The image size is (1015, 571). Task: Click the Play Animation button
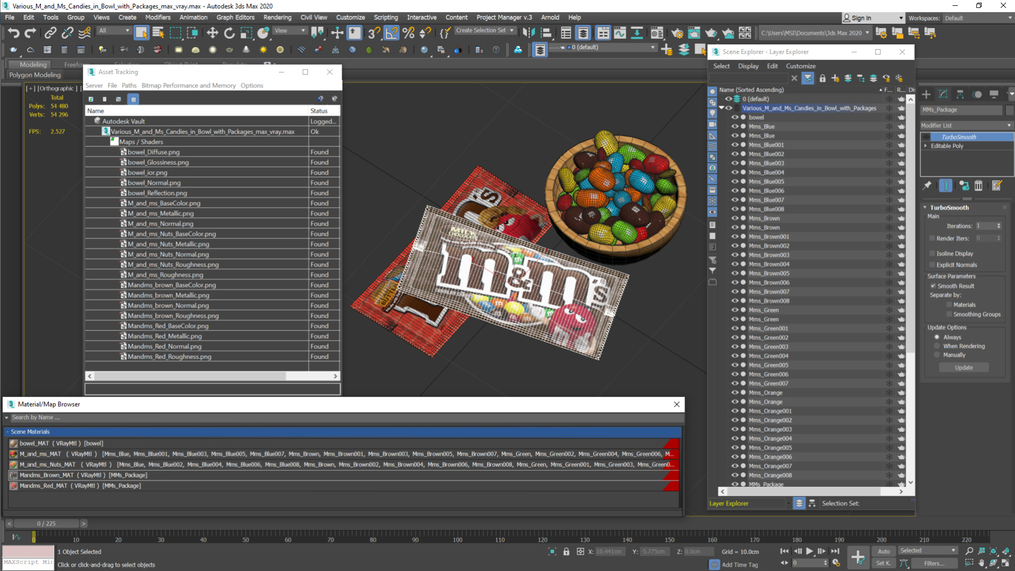809,551
